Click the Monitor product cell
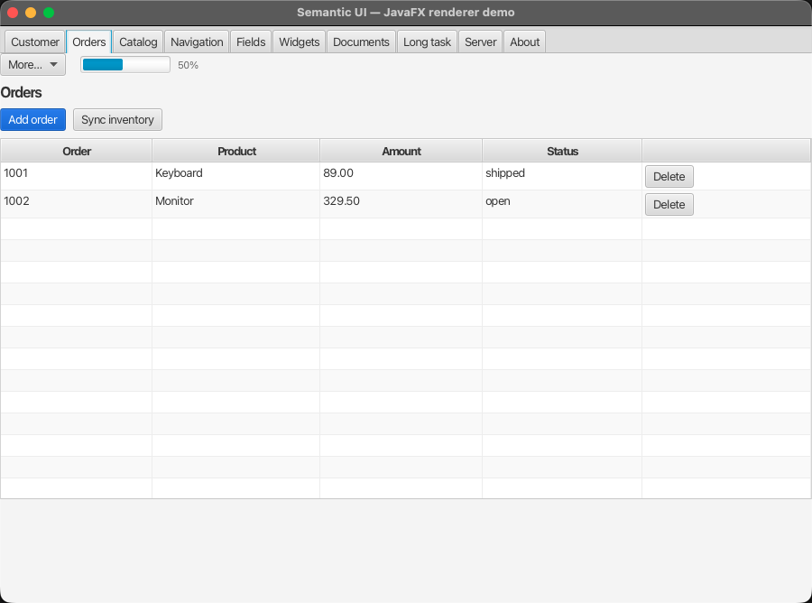 coord(236,204)
